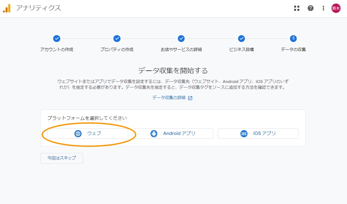Go to ビジネス目標 step checkmark
The width and height of the screenshot is (347, 204).
point(241,39)
